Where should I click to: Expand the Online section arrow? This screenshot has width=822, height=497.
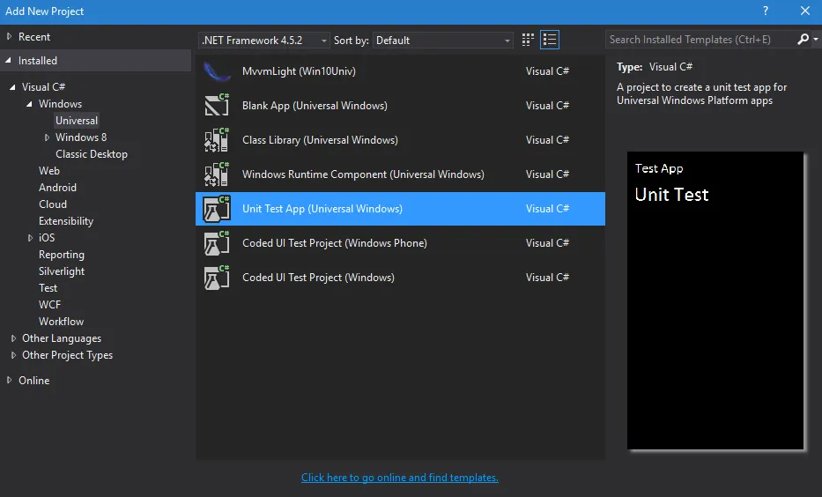click(x=9, y=381)
